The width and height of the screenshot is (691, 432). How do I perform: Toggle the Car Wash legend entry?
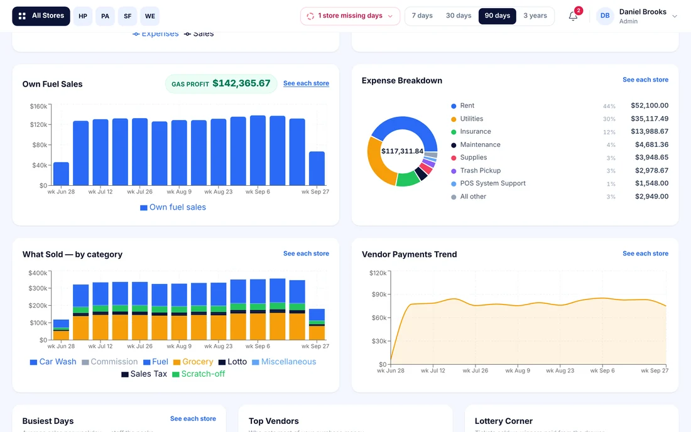(53, 362)
